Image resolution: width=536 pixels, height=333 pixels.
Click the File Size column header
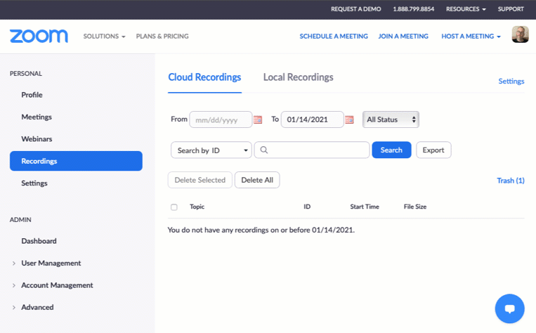point(415,207)
